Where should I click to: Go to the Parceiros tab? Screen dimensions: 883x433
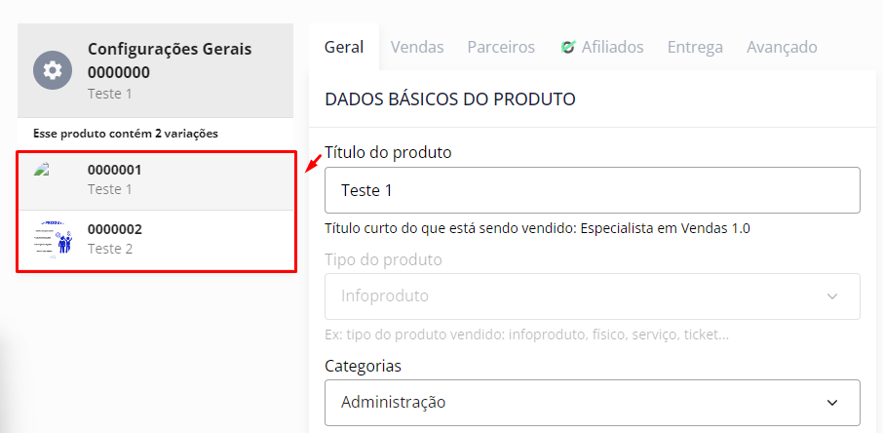coord(501,47)
